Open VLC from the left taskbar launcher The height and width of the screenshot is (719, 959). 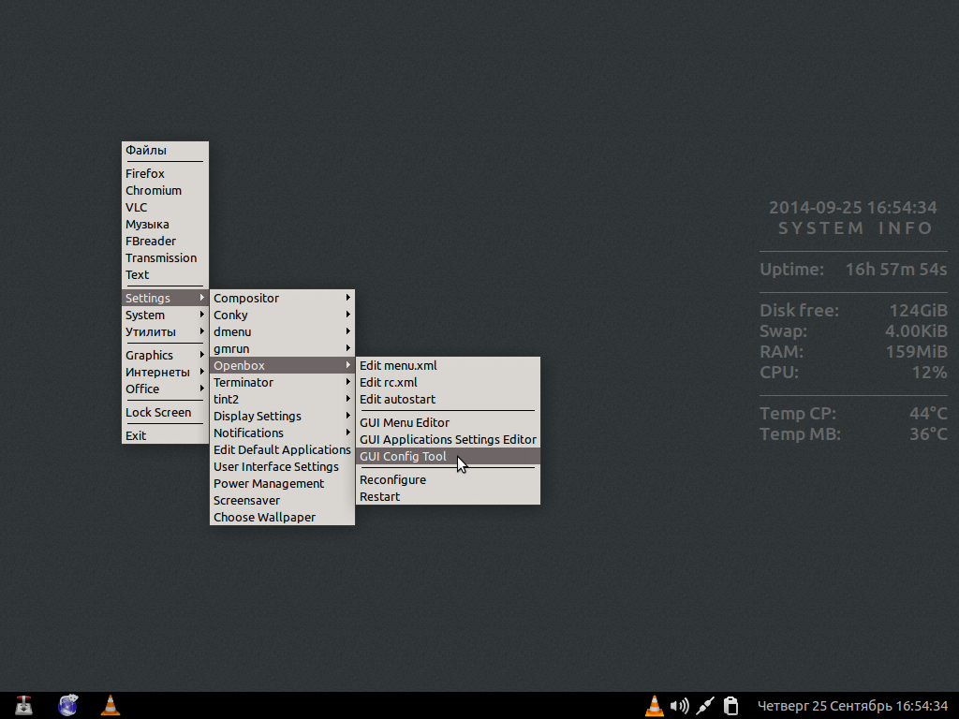click(x=111, y=705)
